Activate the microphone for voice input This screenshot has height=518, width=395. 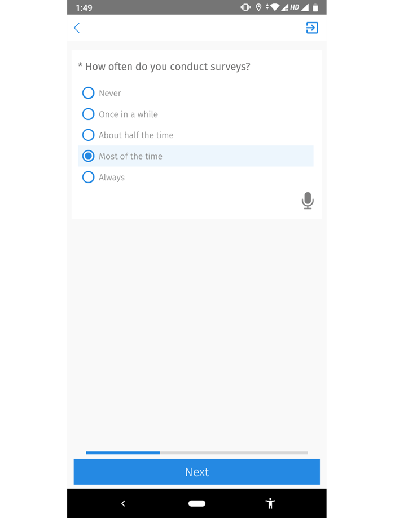308,201
